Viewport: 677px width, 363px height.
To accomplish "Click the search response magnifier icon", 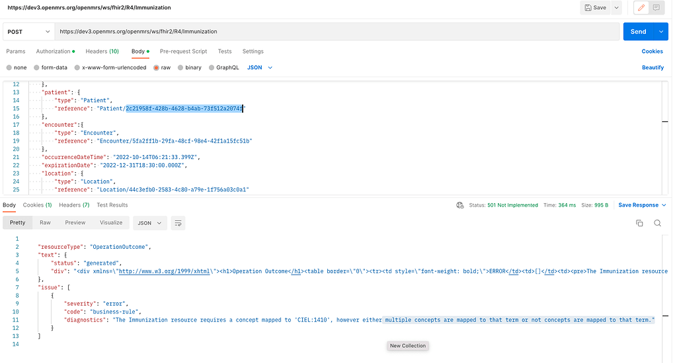I will [x=658, y=223].
